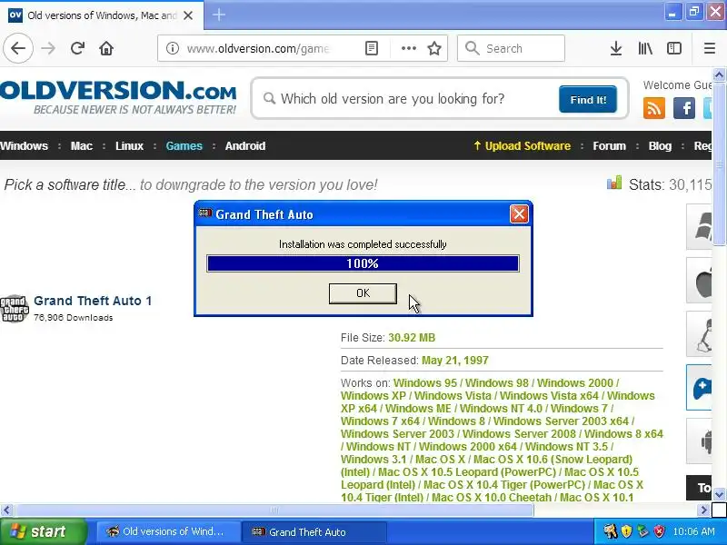Click the Grand Theft Auto 1 title link
This screenshot has height=545, width=727.
93,301
